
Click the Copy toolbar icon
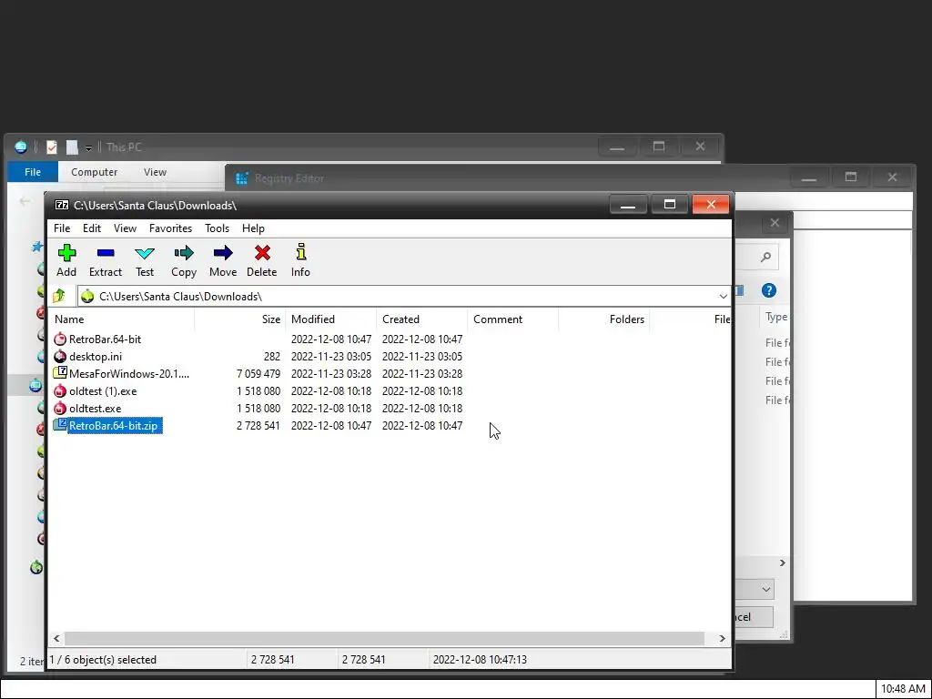(184, 253)
